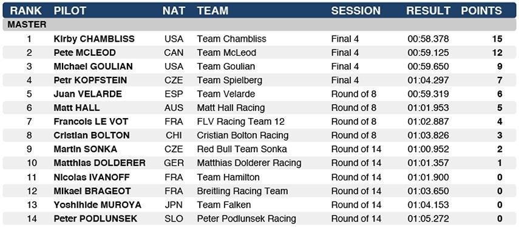Click pilot name Kirby CHAMBLISS

point(94,39)
